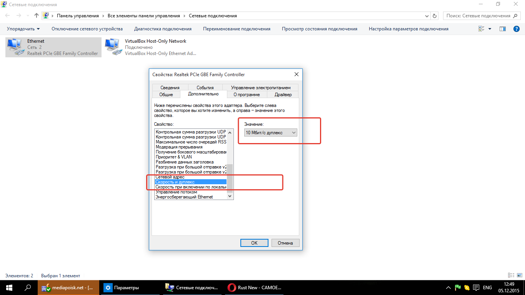The width and height of the screenshot is (525, 295).
Task: Click the OK button
Action: pos(254,243)
